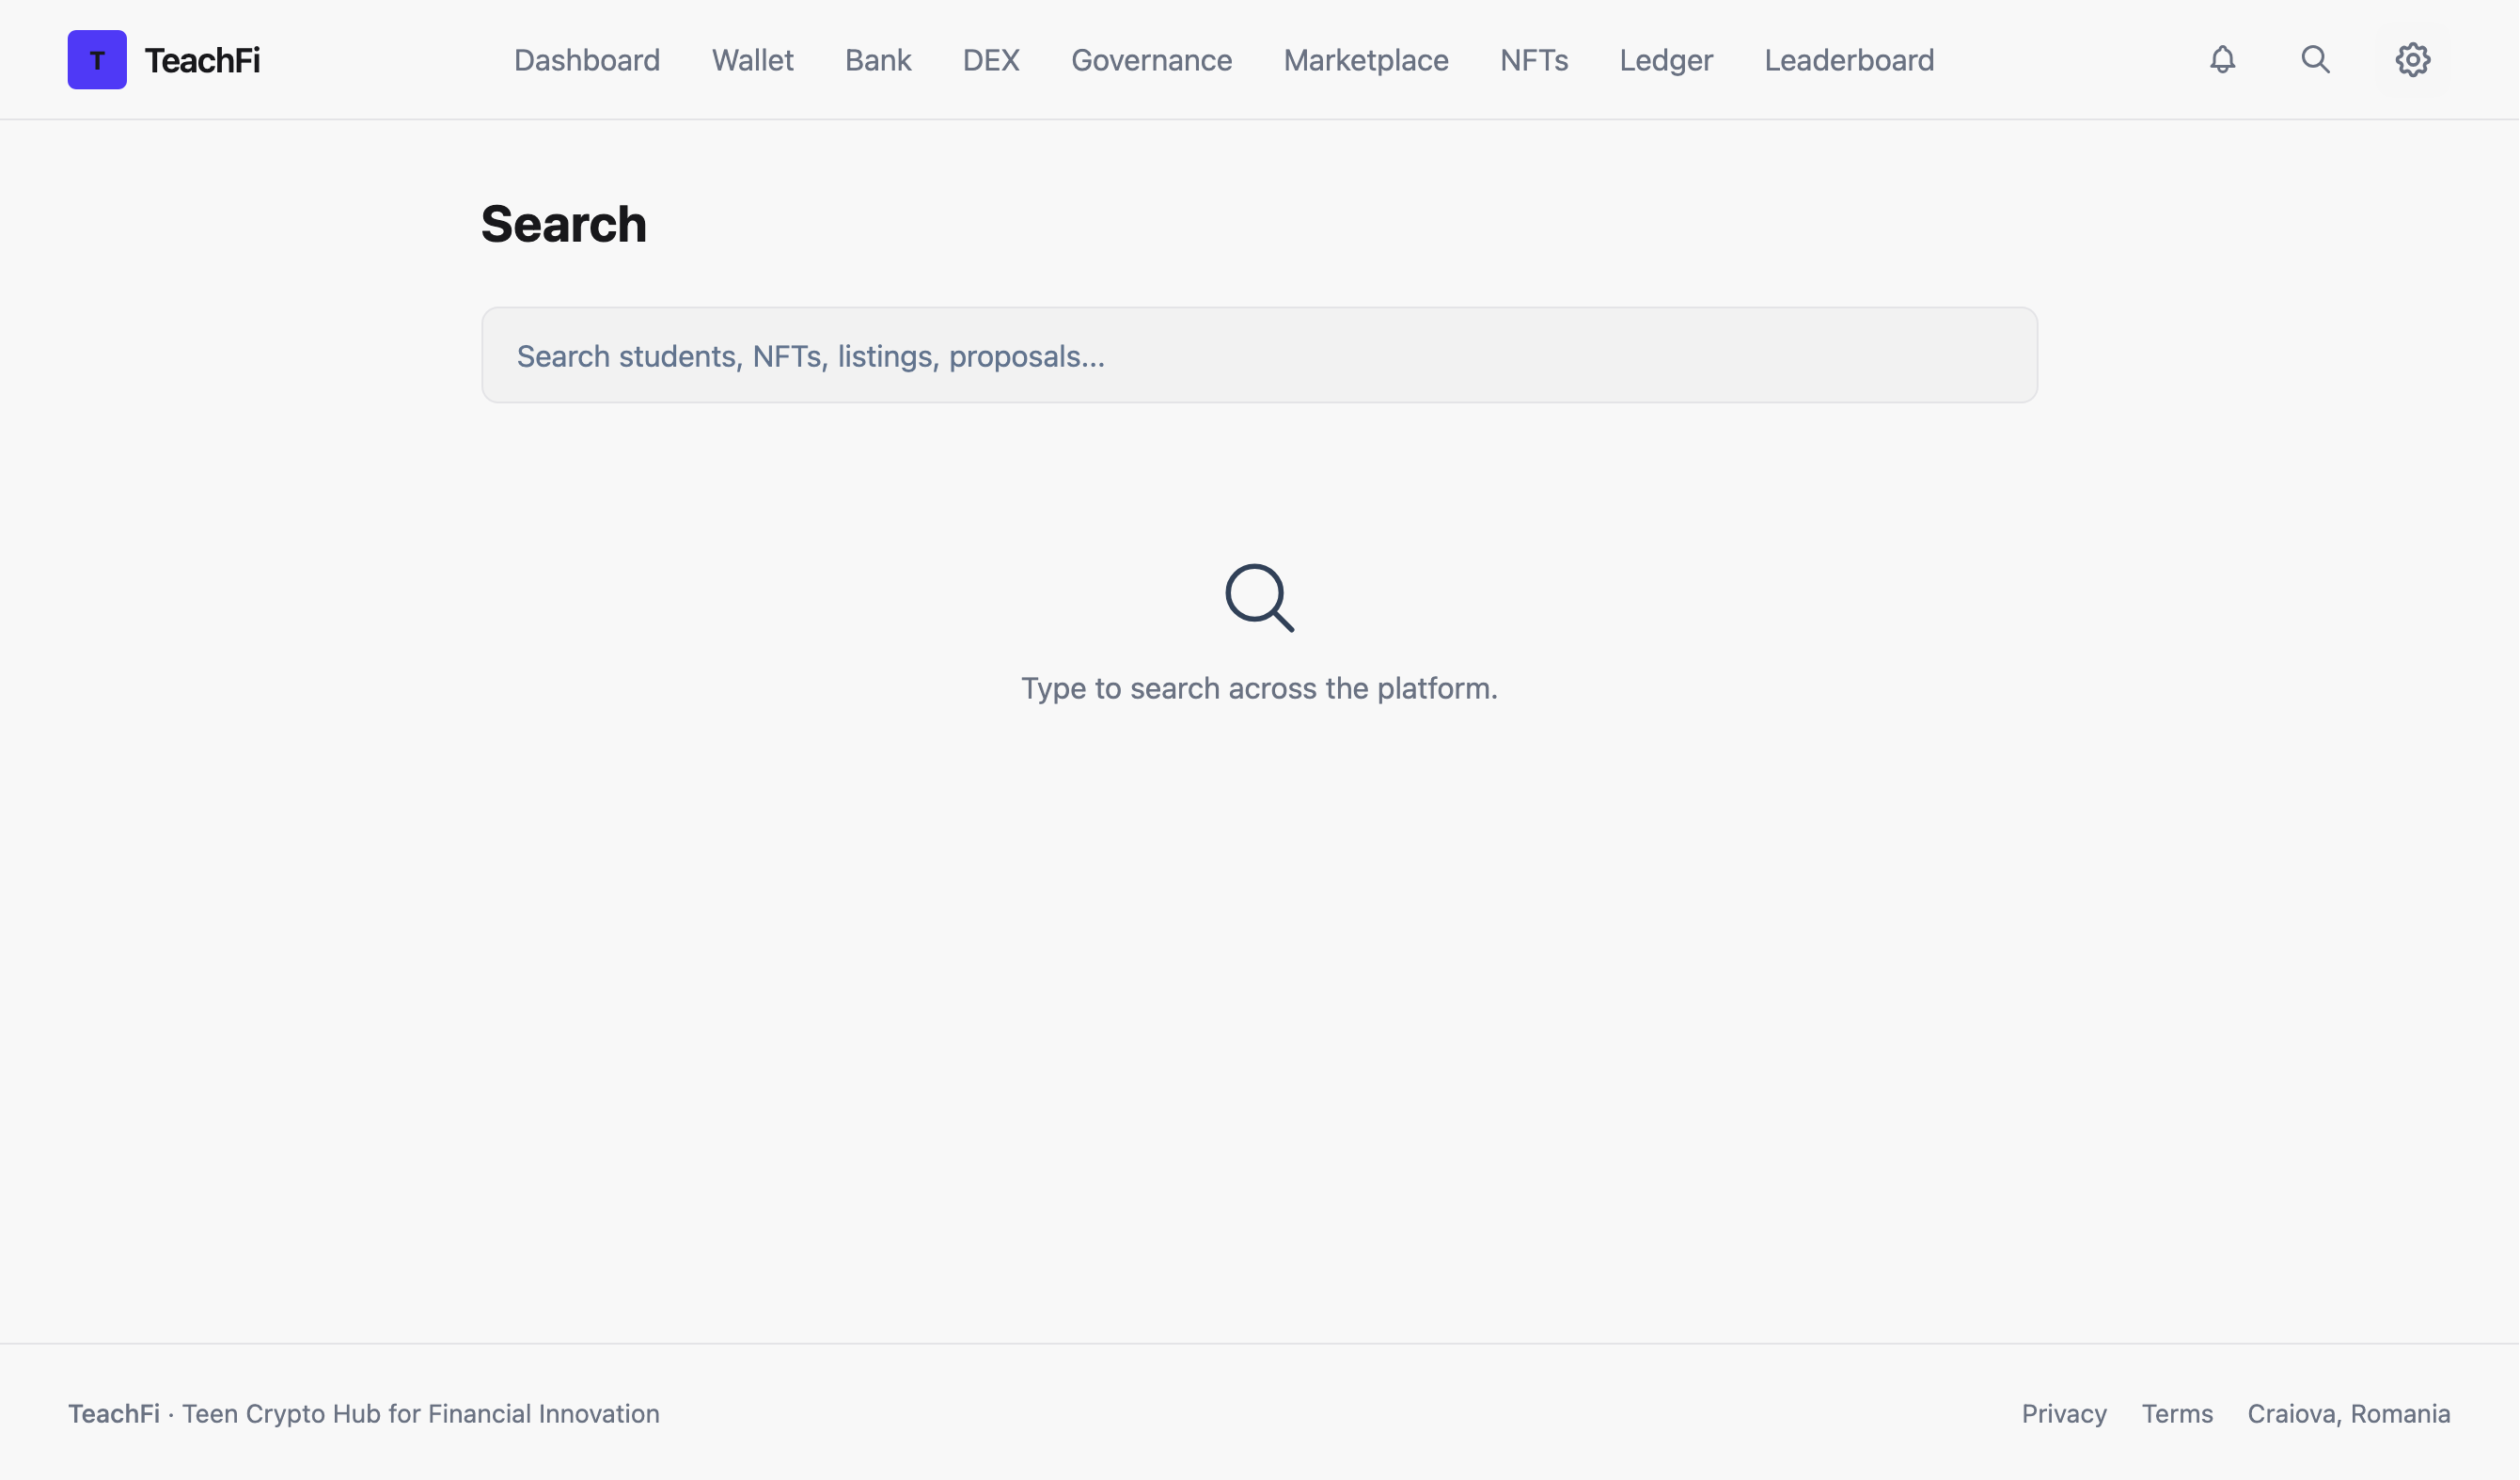Navigate to the Bank page

877,60
